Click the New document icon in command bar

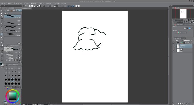click(35, 6)
